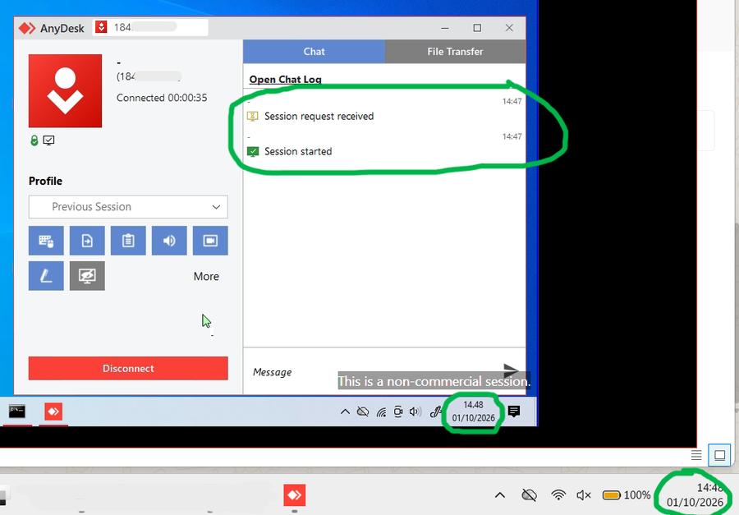Click the send message arrow icon

pos(511,370)
